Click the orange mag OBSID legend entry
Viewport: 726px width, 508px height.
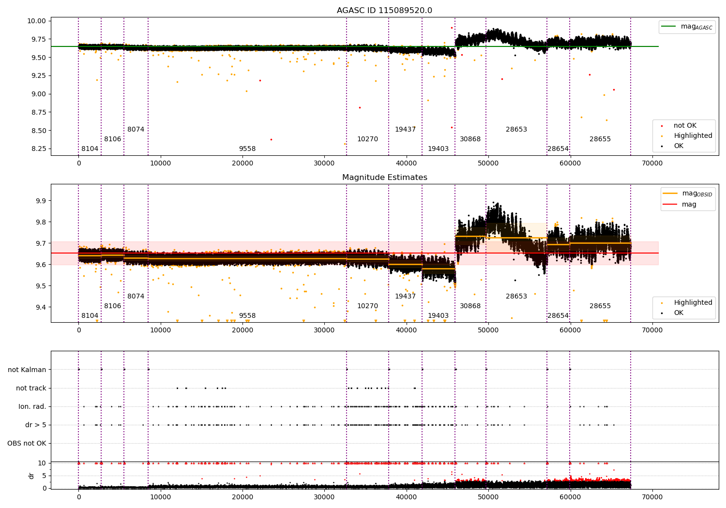click(688, 194)
